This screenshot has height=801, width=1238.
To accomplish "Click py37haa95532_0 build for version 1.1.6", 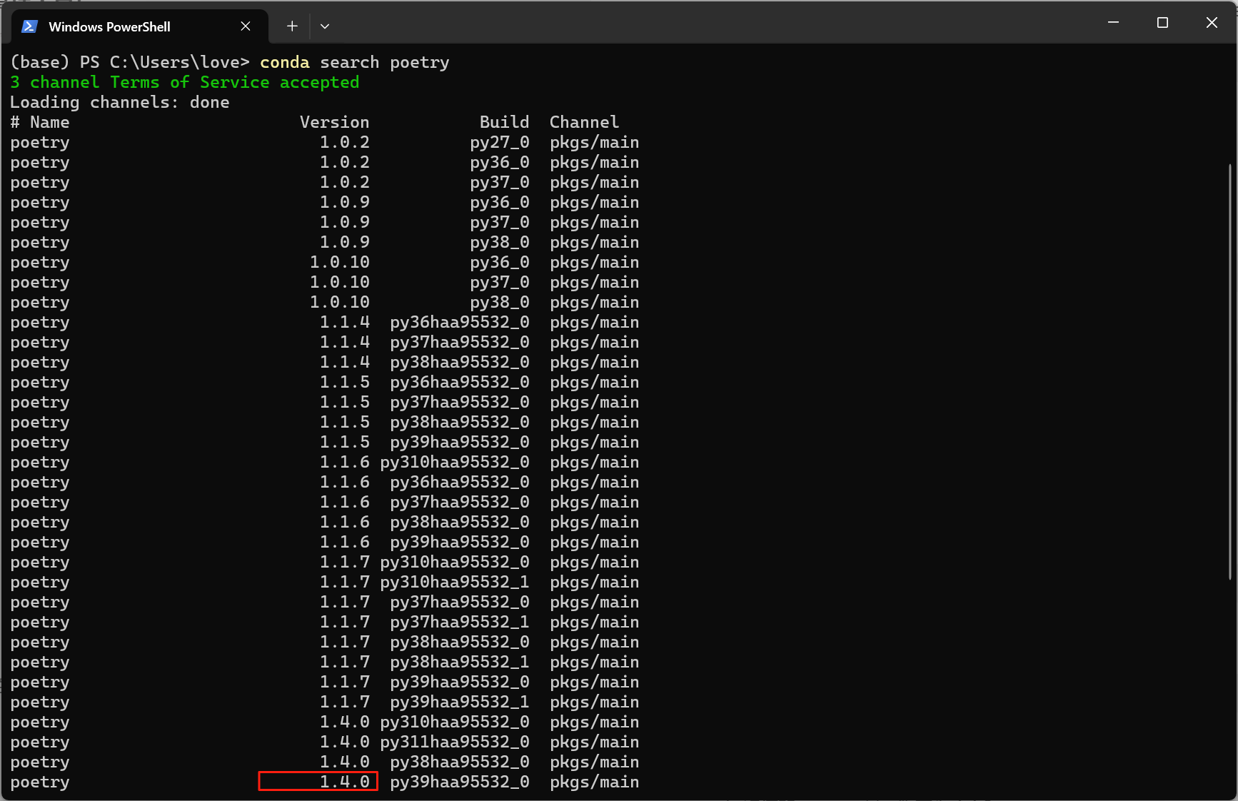I will point(460,503).
